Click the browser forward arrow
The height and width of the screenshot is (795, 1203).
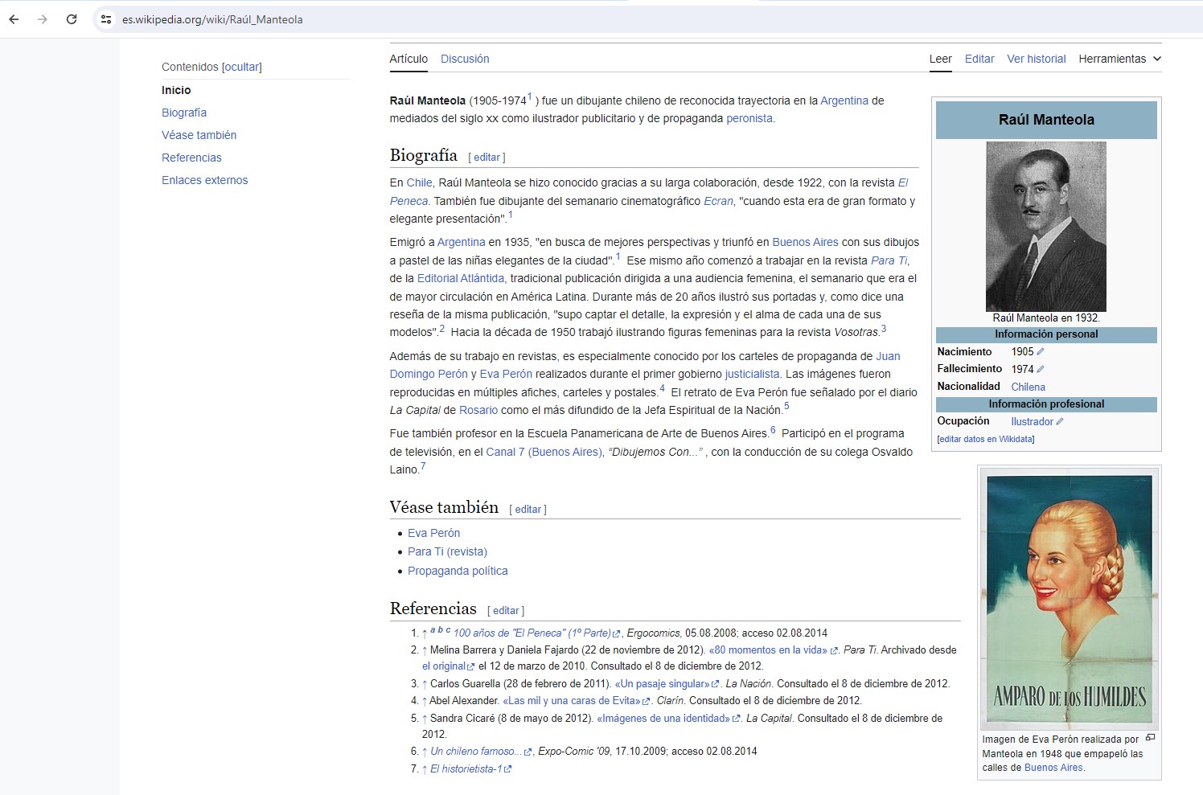pos(43,19)
